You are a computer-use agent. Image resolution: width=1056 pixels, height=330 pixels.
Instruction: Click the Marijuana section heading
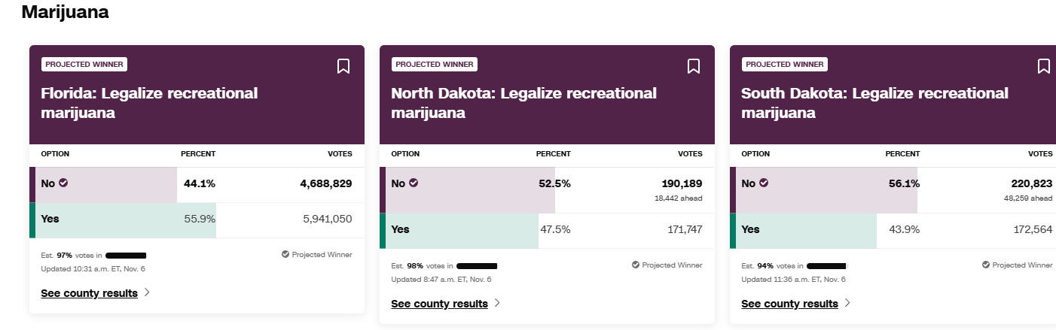coord(65,12)
